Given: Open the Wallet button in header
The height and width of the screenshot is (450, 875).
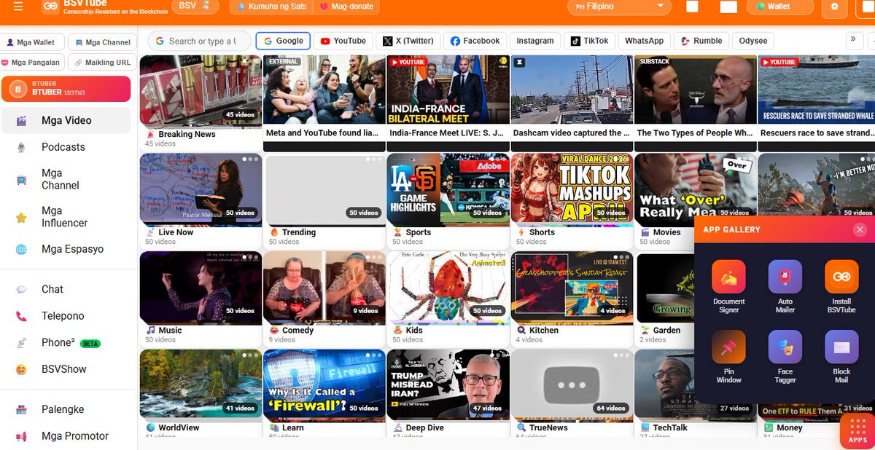Looking at the screenshot, I should tap(779, 7).
